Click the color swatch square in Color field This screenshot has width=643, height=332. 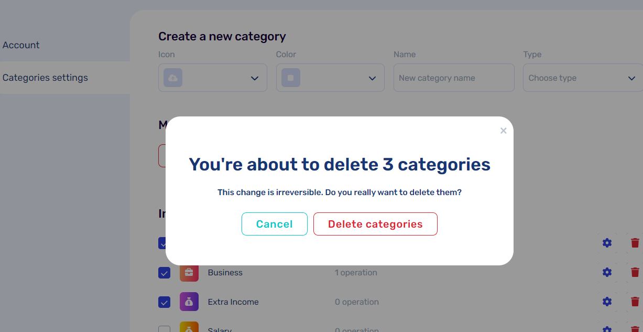coord(291,78)
